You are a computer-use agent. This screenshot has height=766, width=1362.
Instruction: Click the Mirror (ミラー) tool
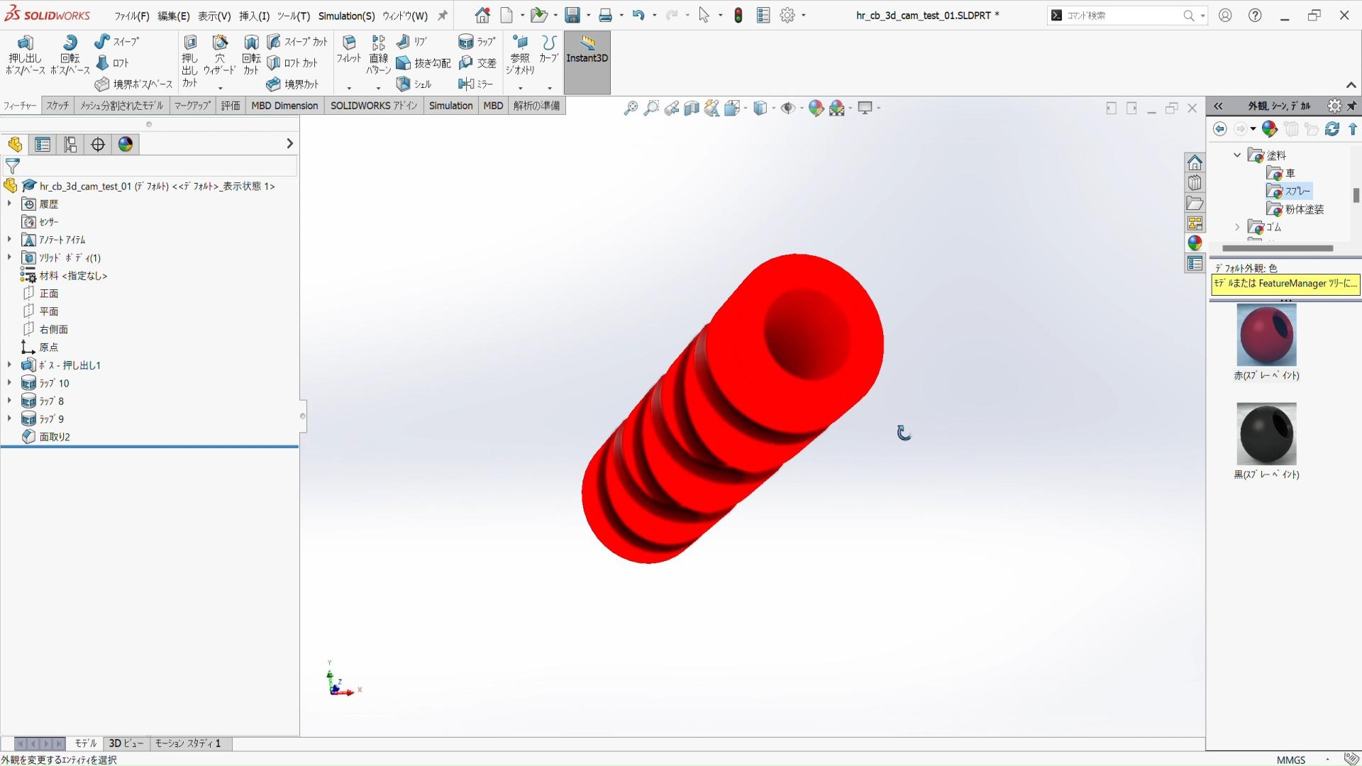click(475, 84)
